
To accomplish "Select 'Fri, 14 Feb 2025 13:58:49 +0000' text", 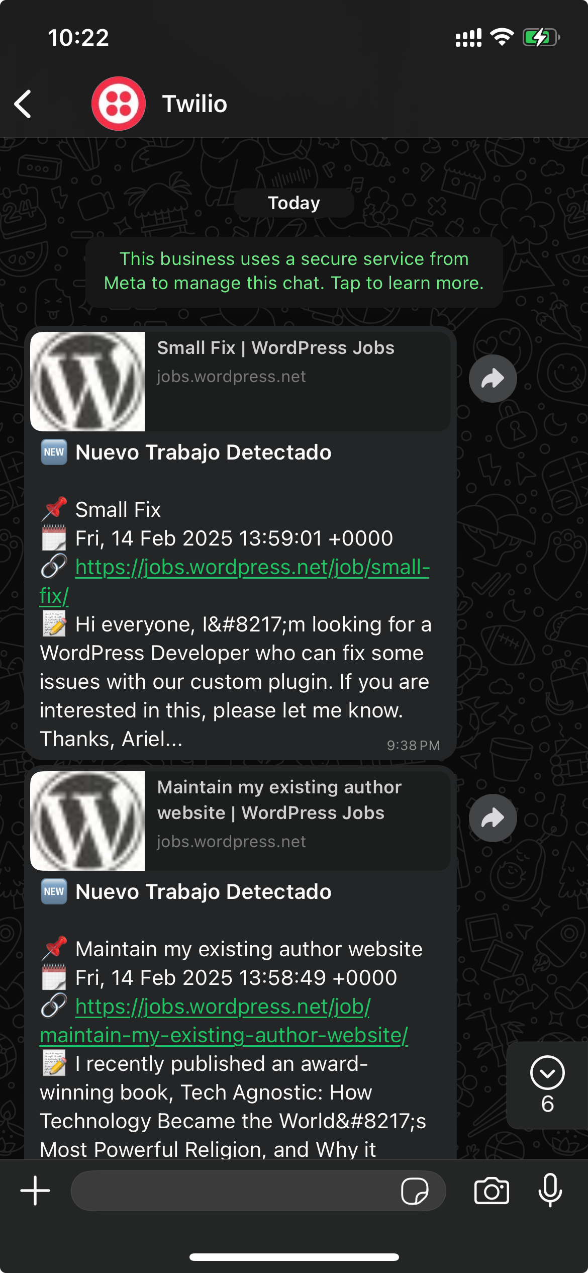I will point(236,978).
